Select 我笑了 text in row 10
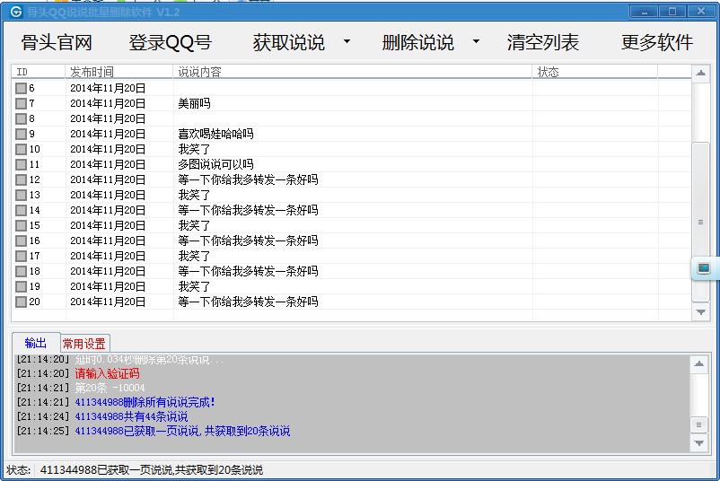 coord(194,149)
